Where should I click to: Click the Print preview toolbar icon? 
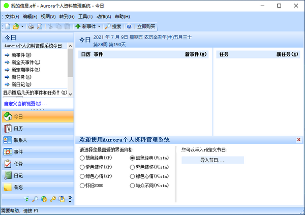coord(40,26)
